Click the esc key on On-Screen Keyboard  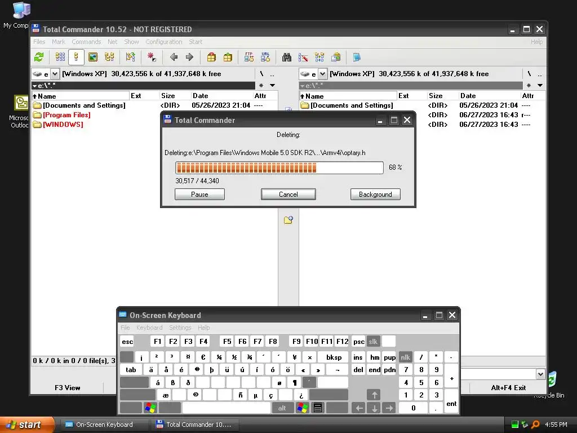coord(127,341)
